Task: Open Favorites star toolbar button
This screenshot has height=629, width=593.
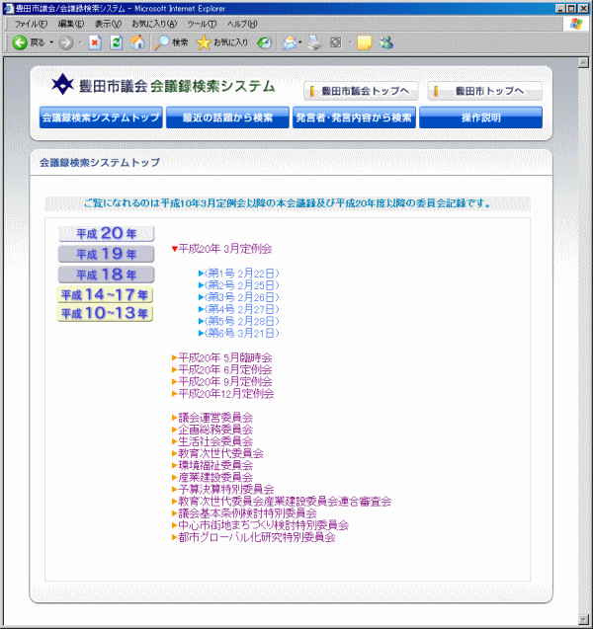Action: [x=222, y=42]
